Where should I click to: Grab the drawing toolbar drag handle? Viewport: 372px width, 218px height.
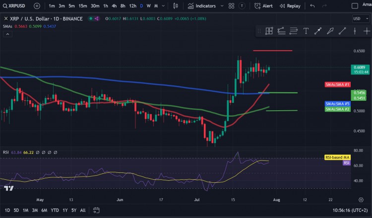tap(259, 31)
